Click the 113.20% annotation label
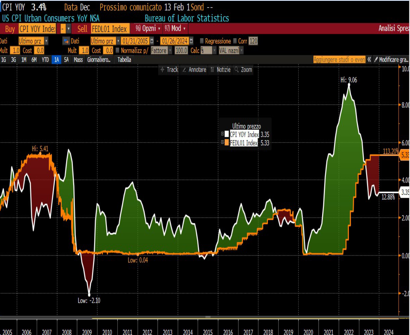Screen dimensions: 410x335 tap(391, 151)
